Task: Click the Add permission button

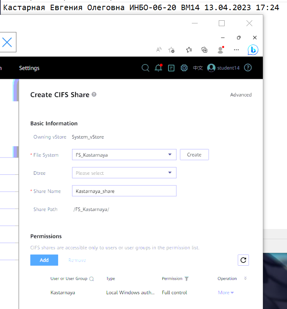Action: pos(44,260)
